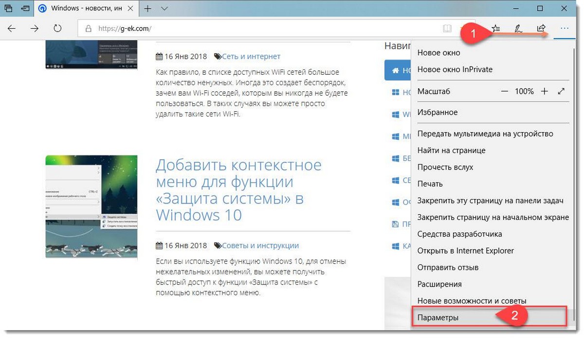Open a new tab with plus
Screen dimensions: 584x338
(147, 9)
